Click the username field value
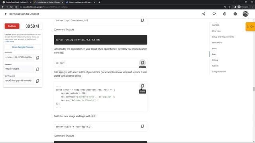The height and width of the screenshot is (143, 255). click(x=19, y=57)
